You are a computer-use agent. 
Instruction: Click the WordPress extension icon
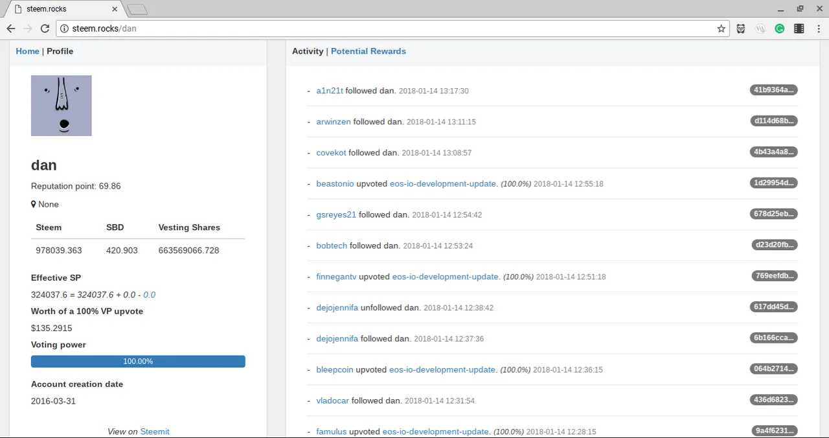pos(761,29)
